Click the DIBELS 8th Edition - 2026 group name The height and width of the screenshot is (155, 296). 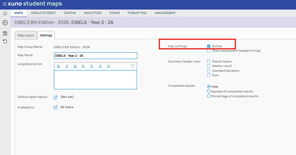pos(72,47)
